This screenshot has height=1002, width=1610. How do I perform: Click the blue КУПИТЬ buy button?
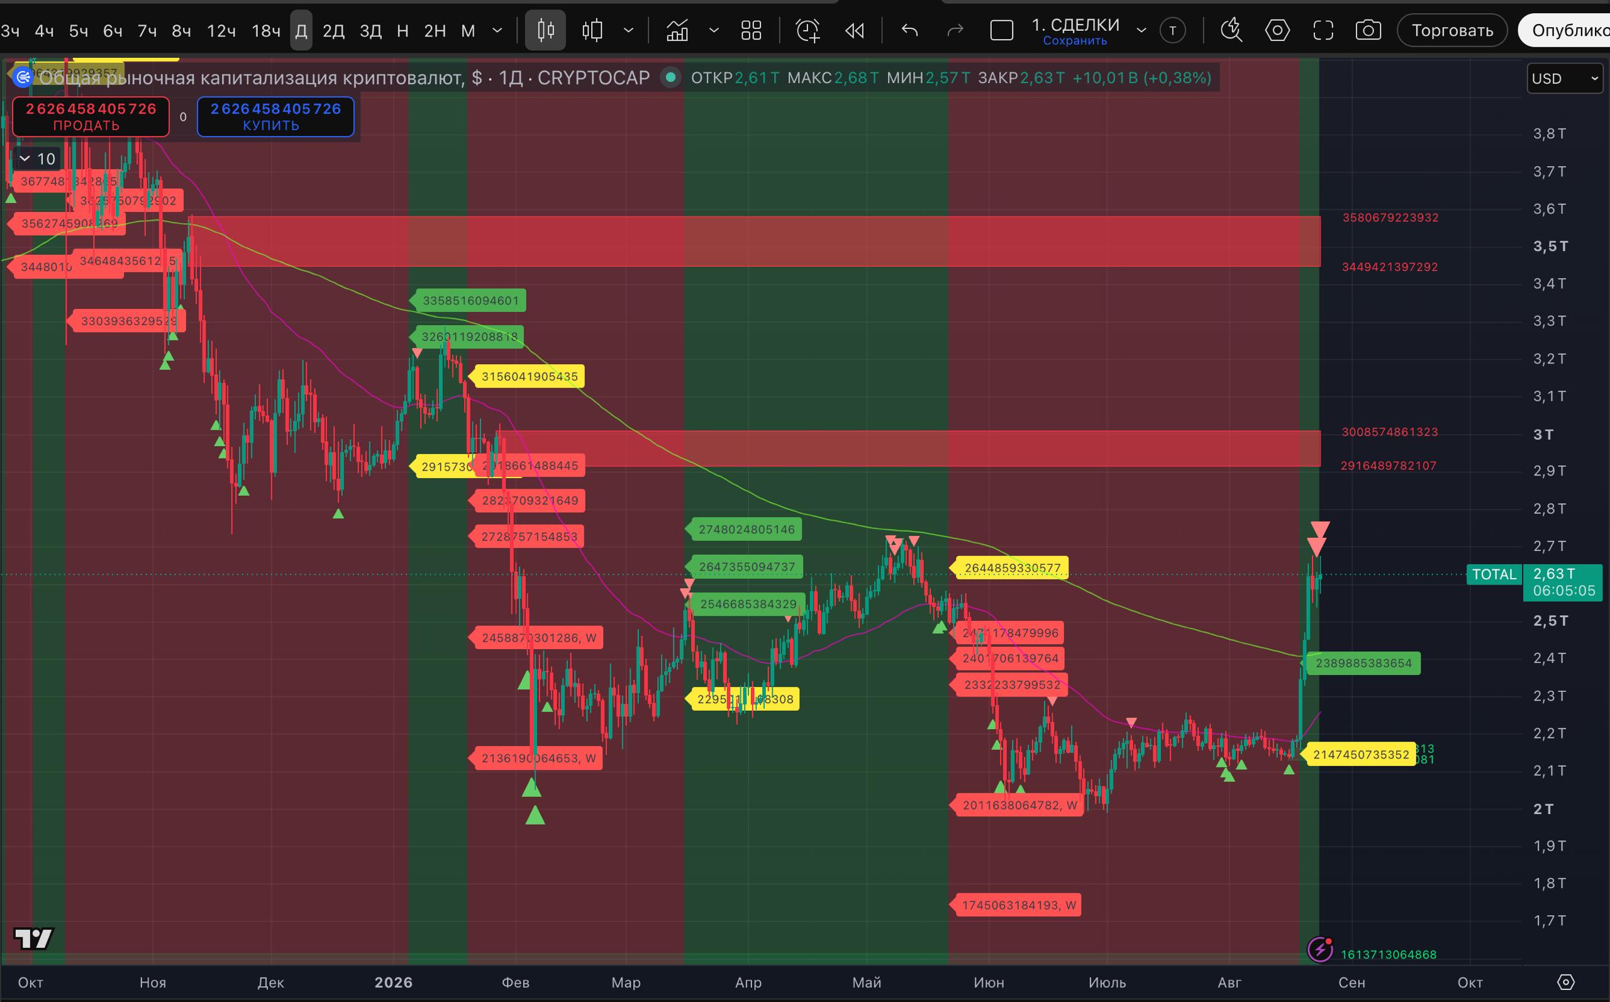click(275, 116)
